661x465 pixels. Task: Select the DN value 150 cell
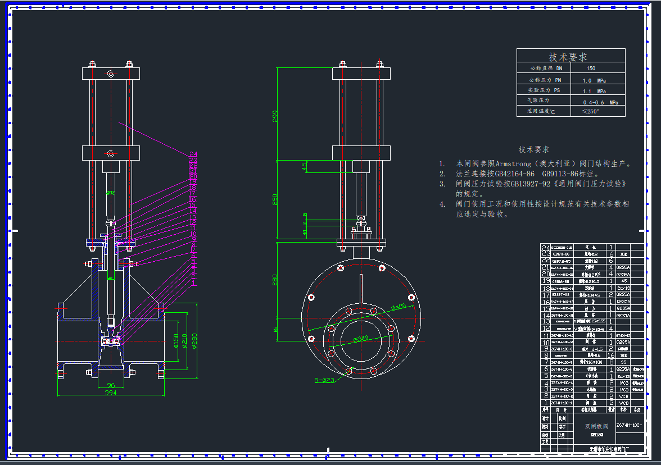pyautogui.click(x=591, y=69)
